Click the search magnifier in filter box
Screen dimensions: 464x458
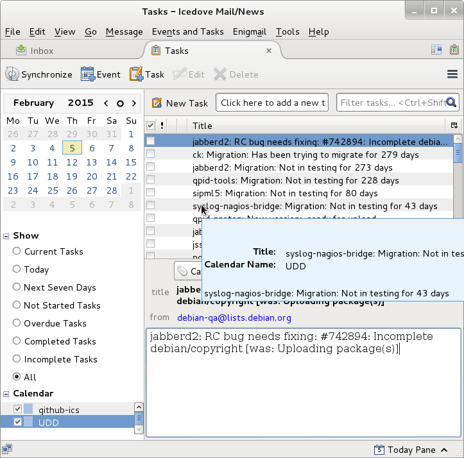[451, 103]
